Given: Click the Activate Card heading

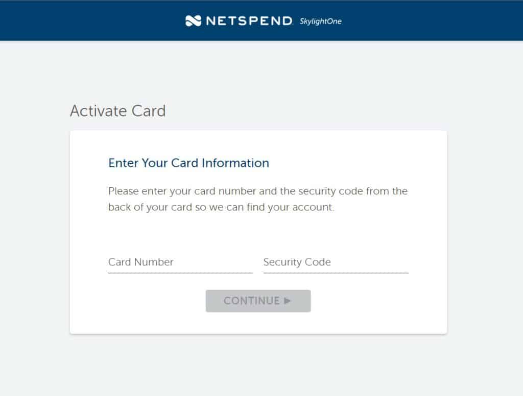Looking at the screenshot, I should [118, 111].
